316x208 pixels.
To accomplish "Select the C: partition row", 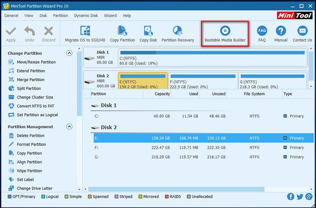I will [x=203, y=116].
